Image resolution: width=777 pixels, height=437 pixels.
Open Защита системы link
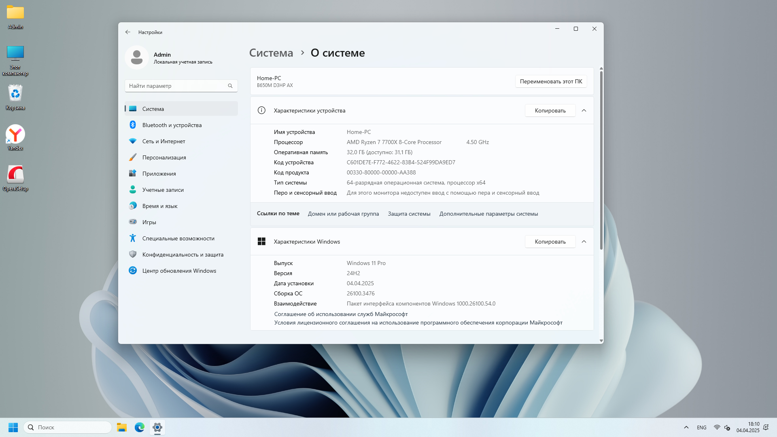coord(409,214)
